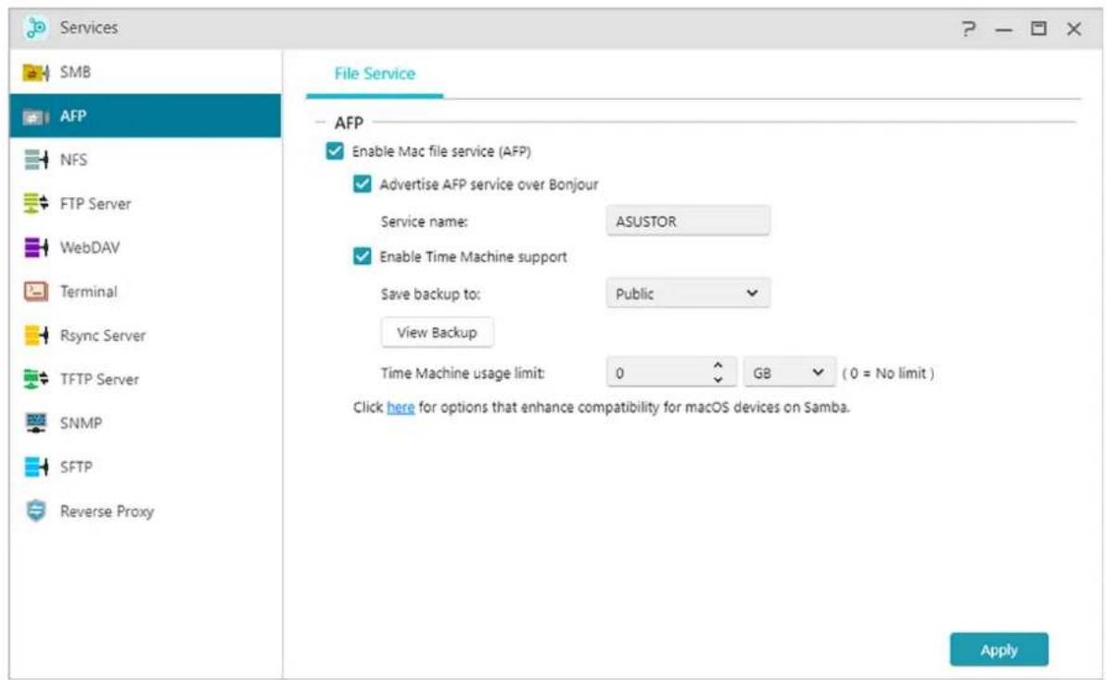Click the NFS service icon
The height and width of the screenshot is (680, 1106).
click(35, 160)
